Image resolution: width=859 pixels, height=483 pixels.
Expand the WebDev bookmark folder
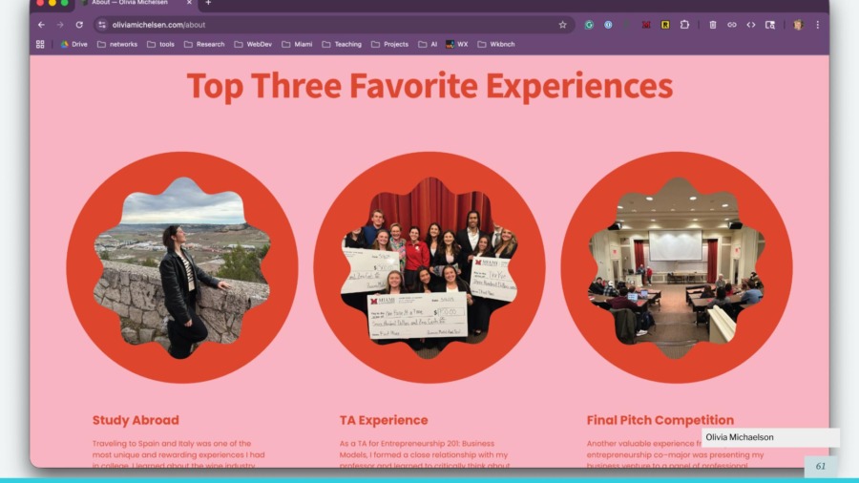point(253,44)
